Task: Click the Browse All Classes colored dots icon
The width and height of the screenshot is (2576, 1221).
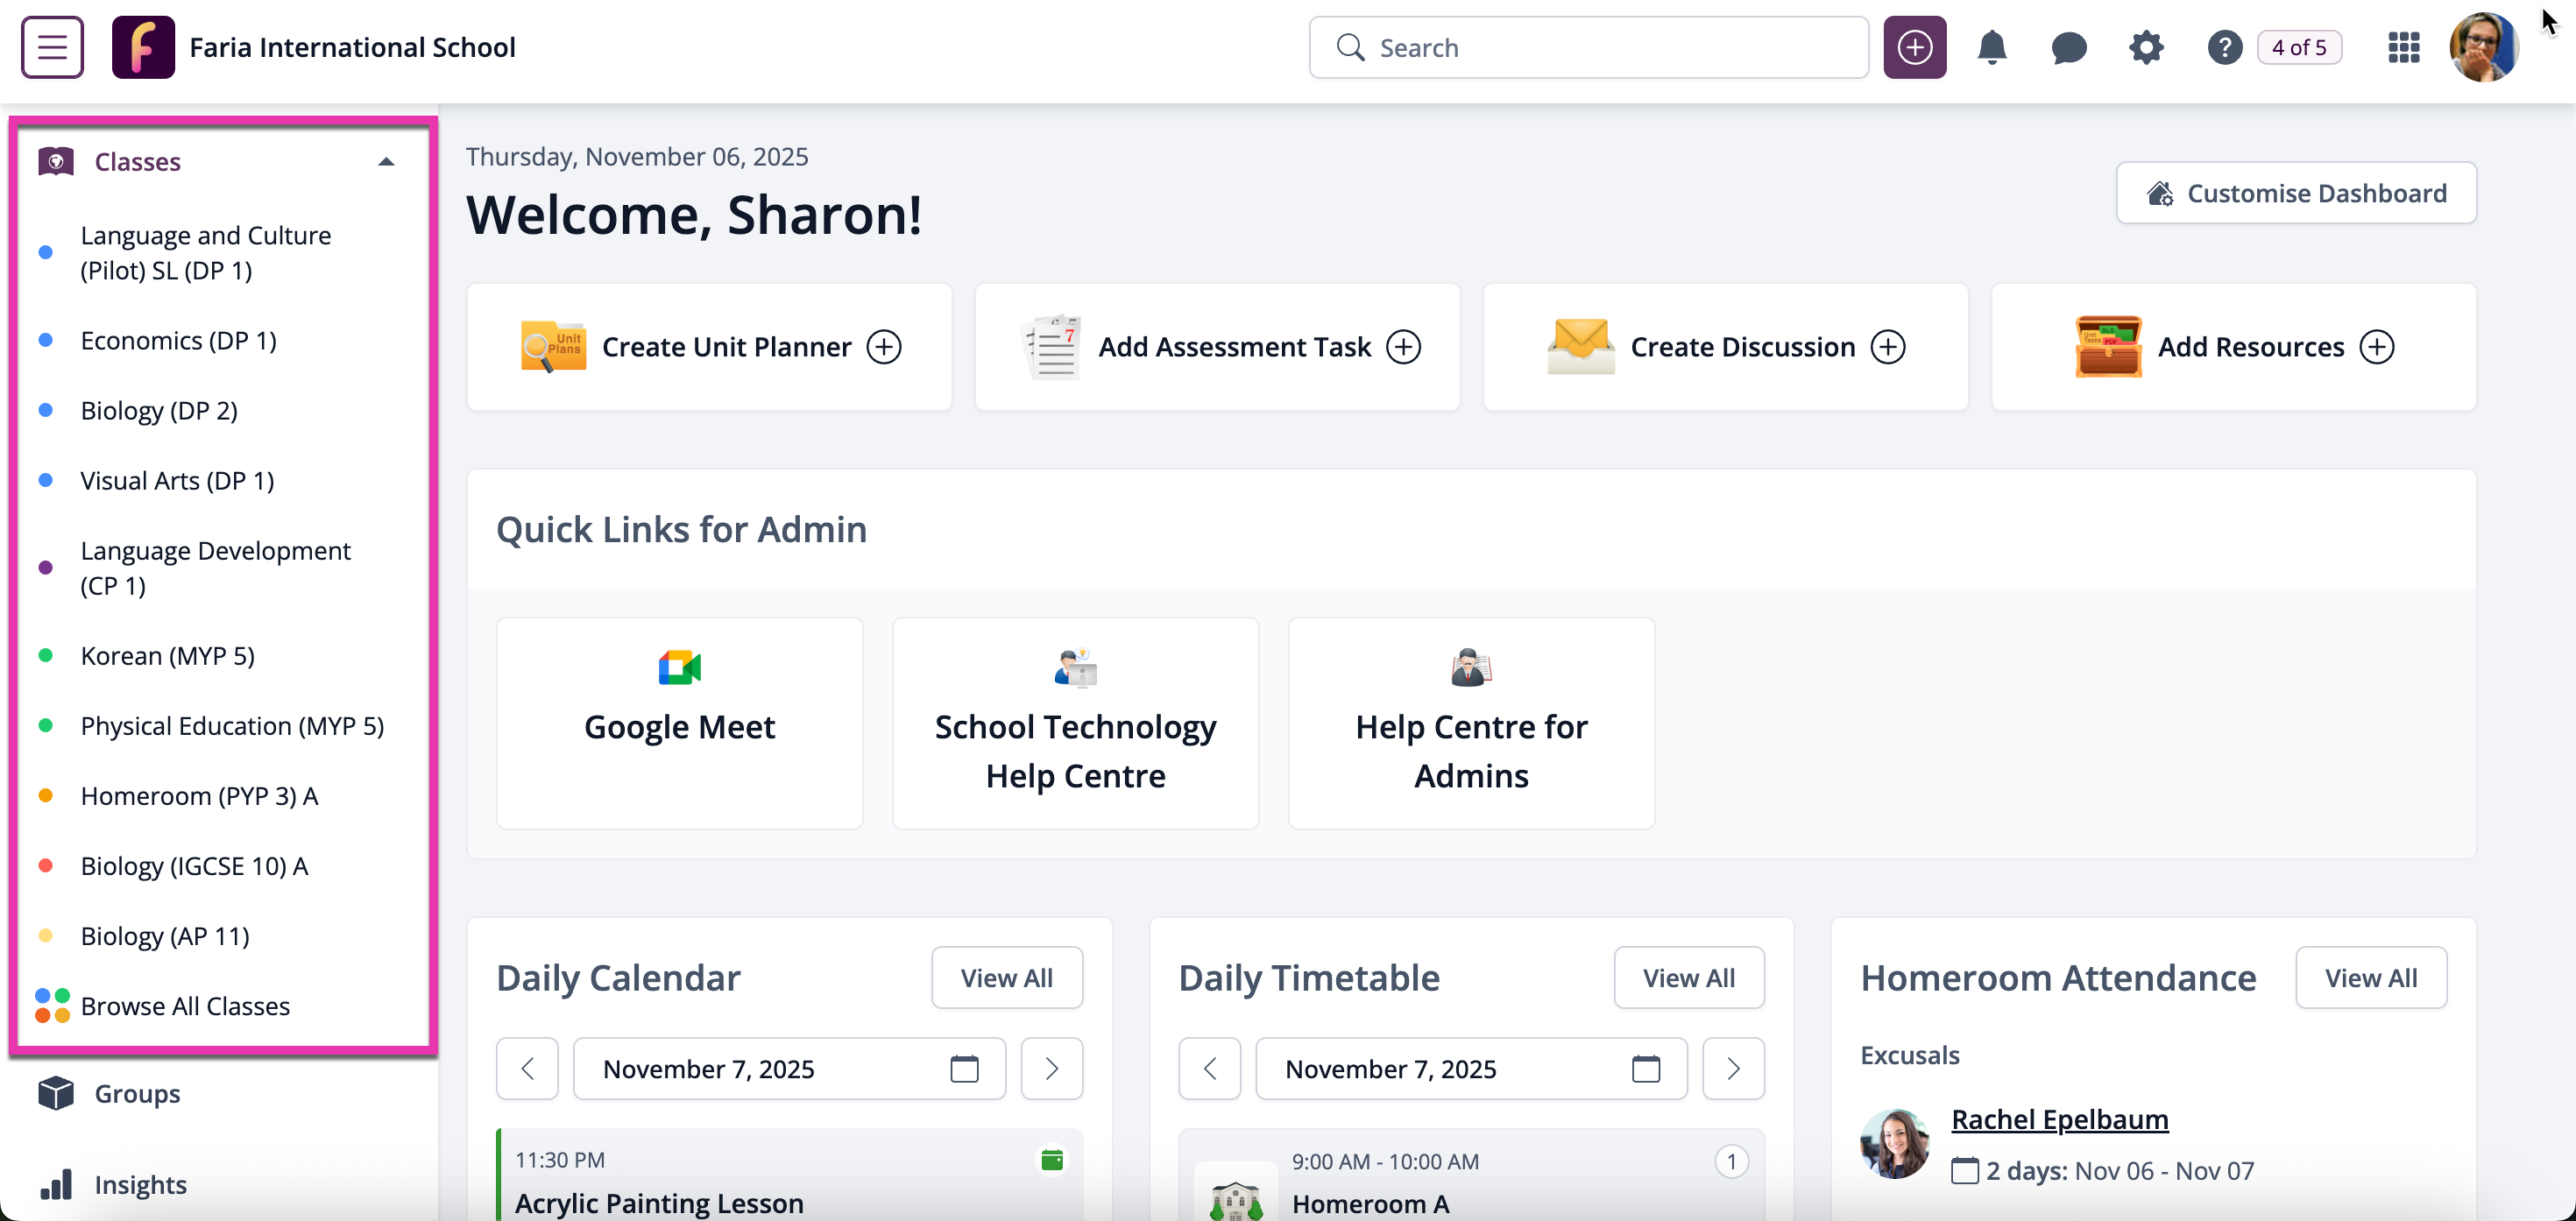Action: (x=52, y=1005)
